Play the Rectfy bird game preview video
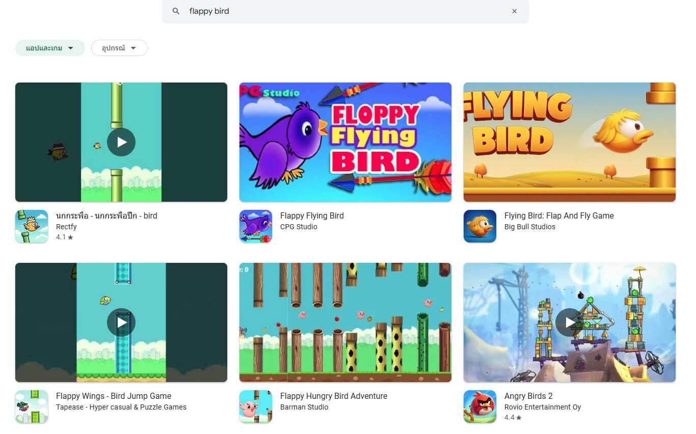696x434 pixels. 121,142
